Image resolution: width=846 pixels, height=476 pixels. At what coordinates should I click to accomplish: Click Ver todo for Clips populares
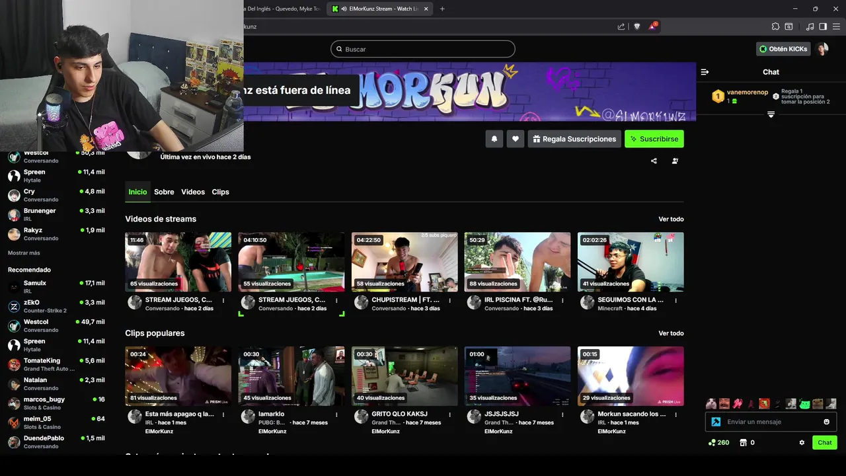(671, 333)
